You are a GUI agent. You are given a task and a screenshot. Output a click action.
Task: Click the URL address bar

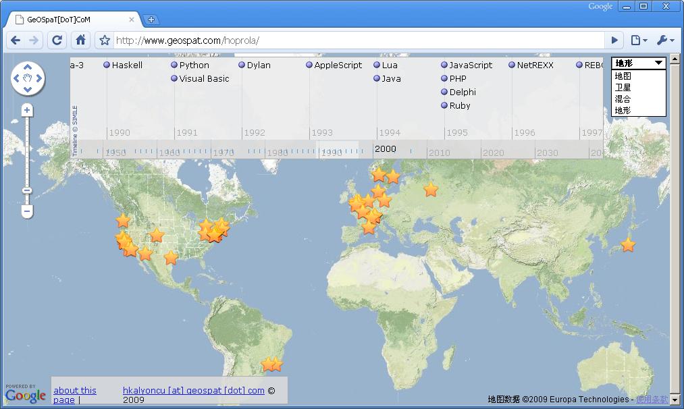tap(358, 40)
